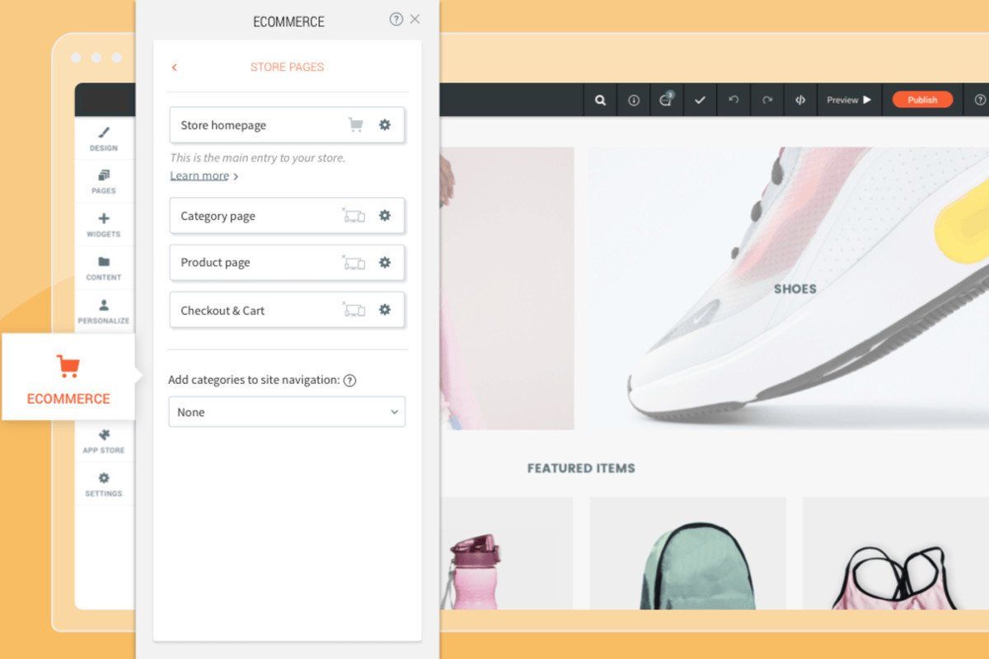The width and height of the screenshot is (989, 659).
Task: Open the Personalize sidebar section
Action: coord(104,311)
